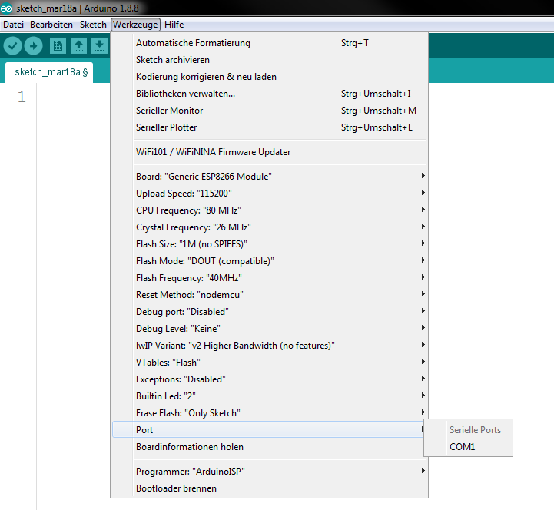Click the Verify (checkmark) toolbar icon

[12, 46]
